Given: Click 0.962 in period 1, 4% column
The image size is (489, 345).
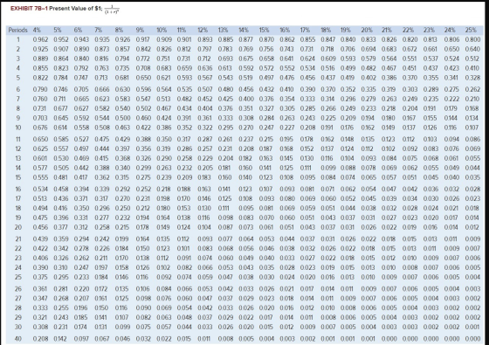Looking at the screenshot, I should (x=40, y=39).
